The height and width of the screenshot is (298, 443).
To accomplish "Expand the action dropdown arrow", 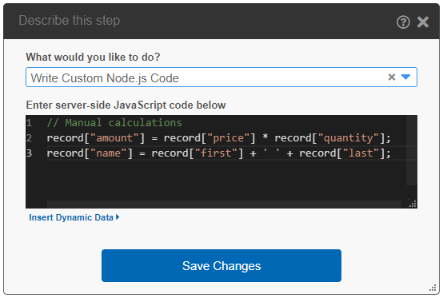I will (x=405, y=77).
